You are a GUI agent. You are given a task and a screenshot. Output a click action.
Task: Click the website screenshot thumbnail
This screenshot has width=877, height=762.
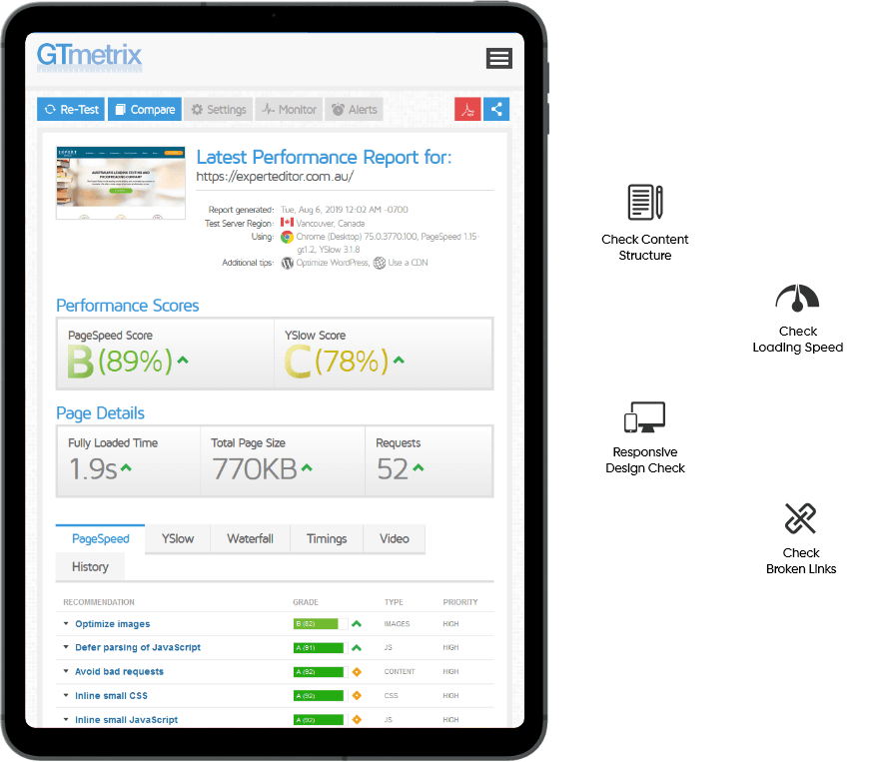121,183
